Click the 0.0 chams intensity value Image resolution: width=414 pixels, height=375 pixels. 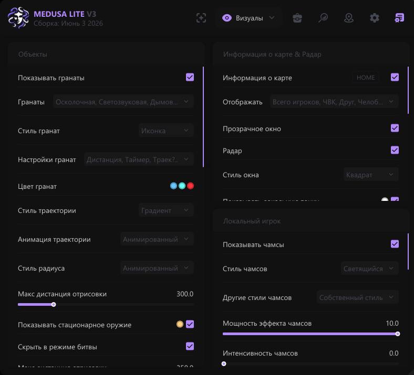pyautogui.click(x=394, y=353)
